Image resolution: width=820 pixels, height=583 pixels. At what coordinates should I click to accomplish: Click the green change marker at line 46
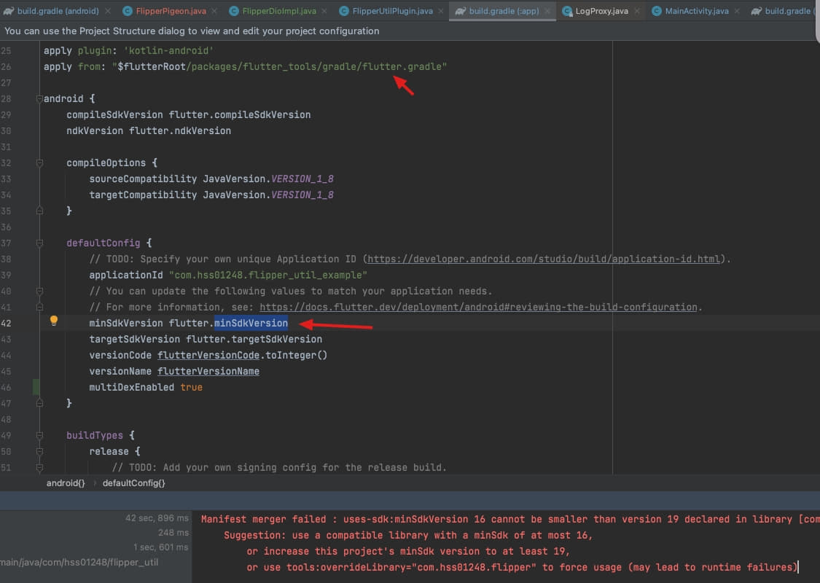(x=36, y=387)
